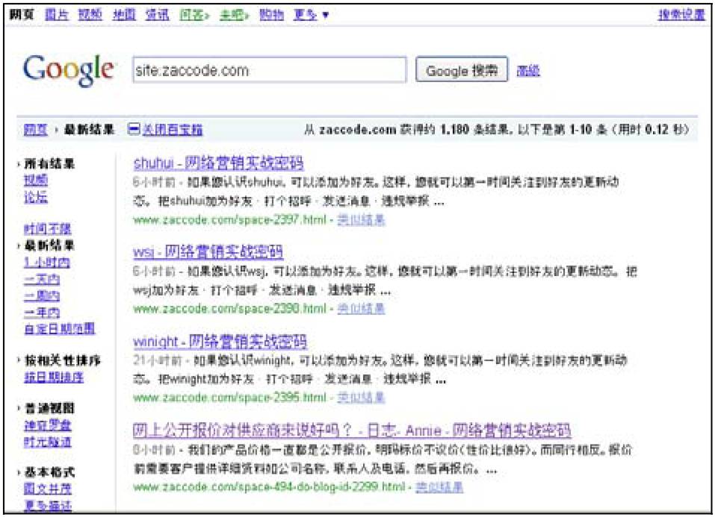The width and height of the screenshot is (715, 517).
Task: Click the green URL under the wsj result
Action: 230,308
